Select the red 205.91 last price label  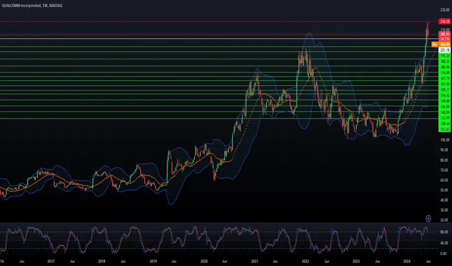(445, 34)
